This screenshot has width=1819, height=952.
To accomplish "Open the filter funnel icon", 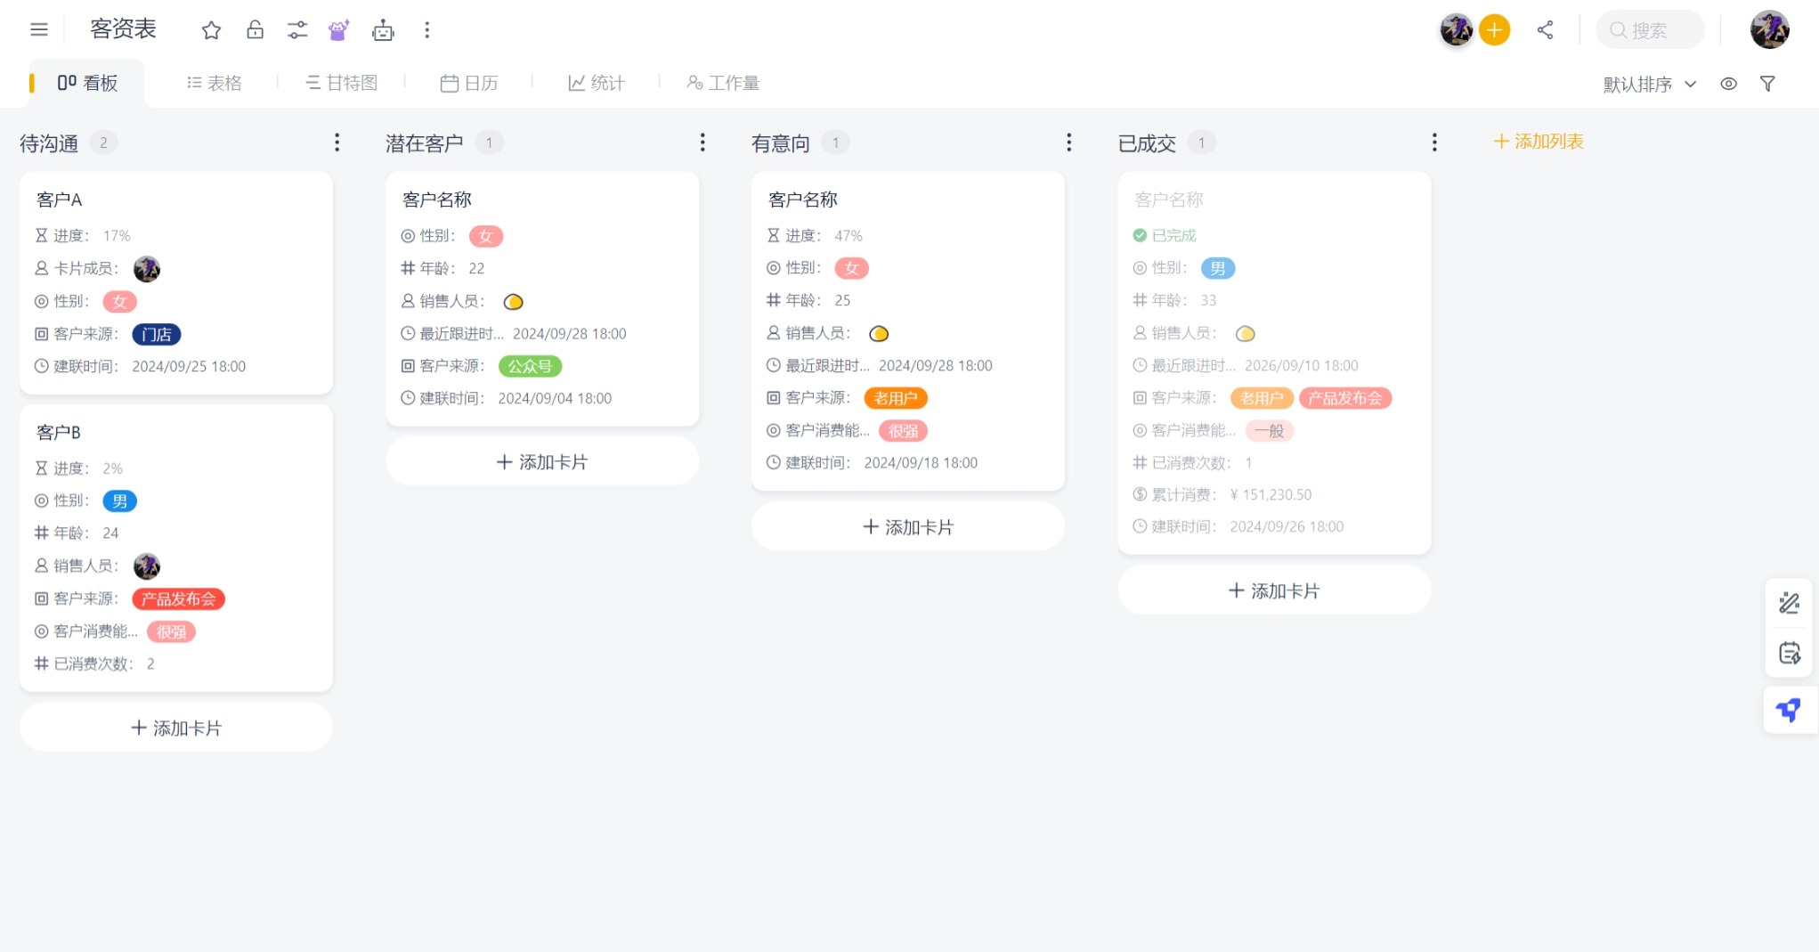I will (x=1768, y=84).
